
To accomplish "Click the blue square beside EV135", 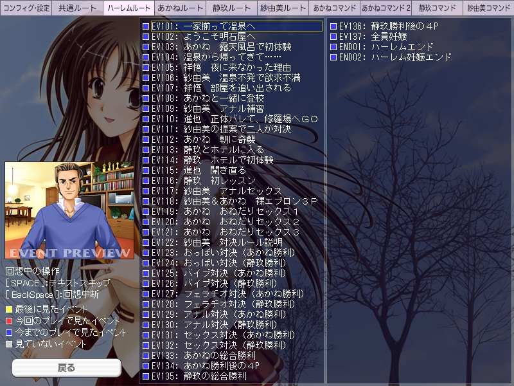I will (x=146, y=376).
